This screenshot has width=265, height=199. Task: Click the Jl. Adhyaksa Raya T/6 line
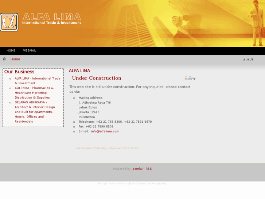point(95,103)
